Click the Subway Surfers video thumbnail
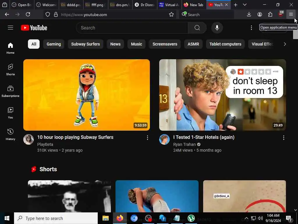This screenshot has width=298, height=224. coord(86,95)
